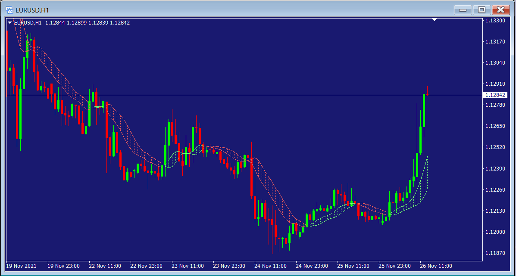The image size is (516, 276).
Task: Click the 19 Nov 2021 date label
Action: coord(22,266)
